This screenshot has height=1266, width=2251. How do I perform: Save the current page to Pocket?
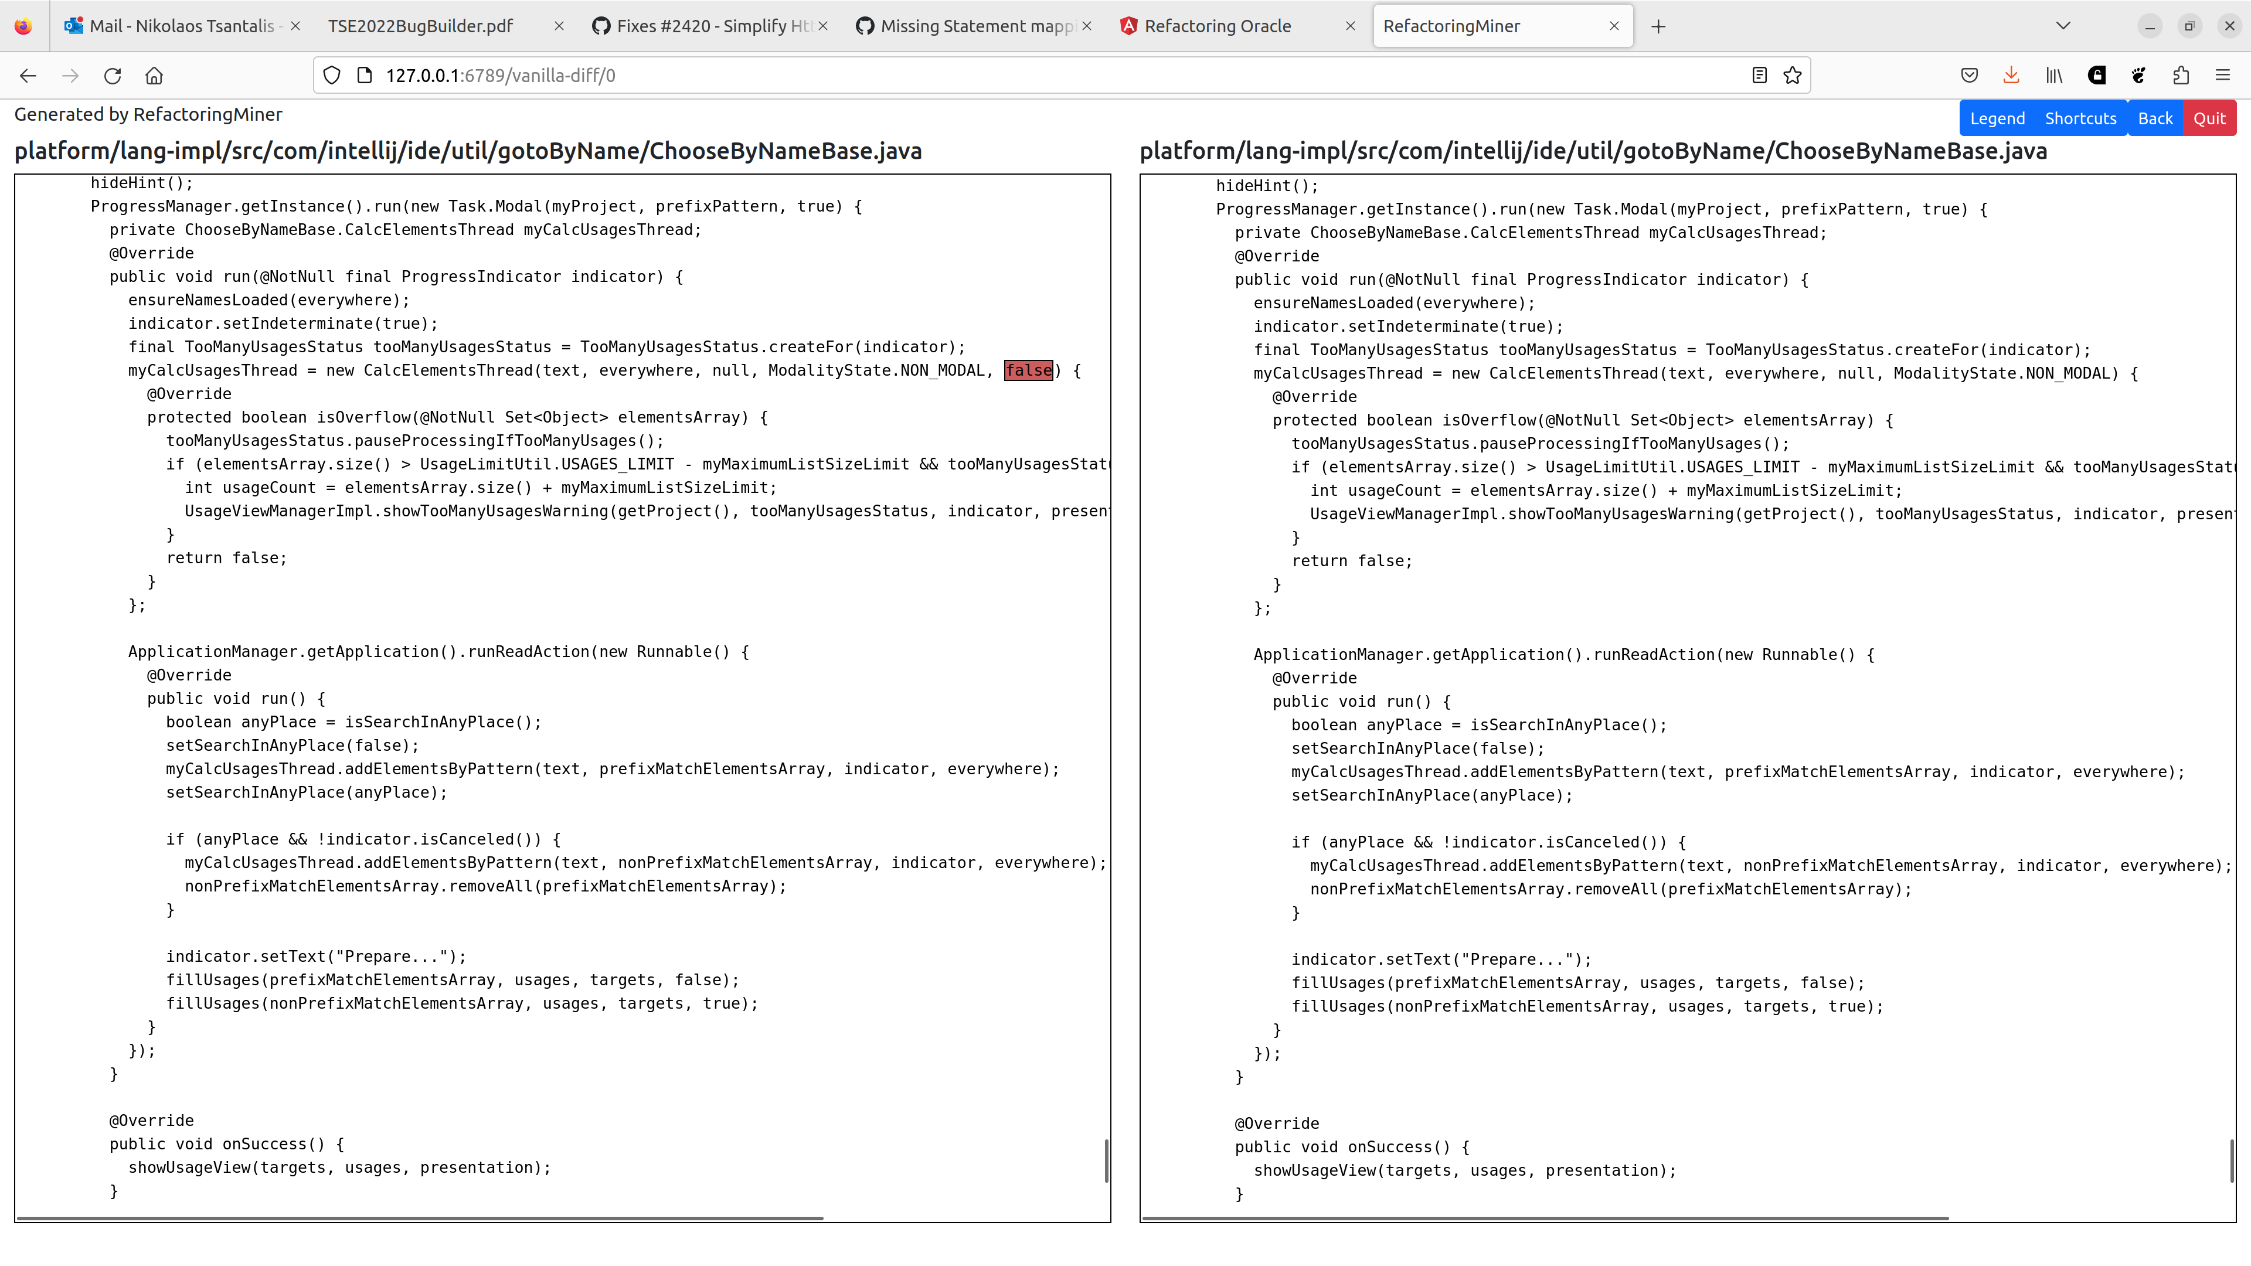pos(1970,75)
